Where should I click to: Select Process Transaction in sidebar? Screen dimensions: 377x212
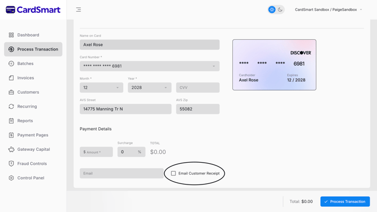pos(33,49)
